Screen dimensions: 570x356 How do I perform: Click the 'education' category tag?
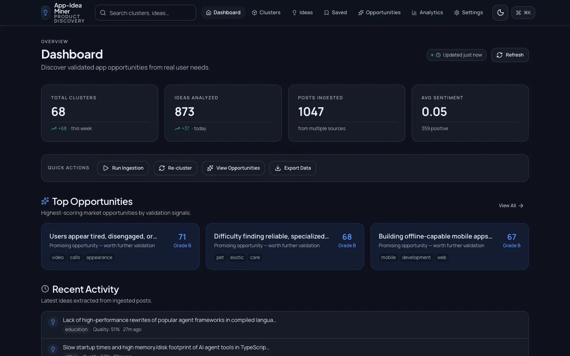pos(76,329)
